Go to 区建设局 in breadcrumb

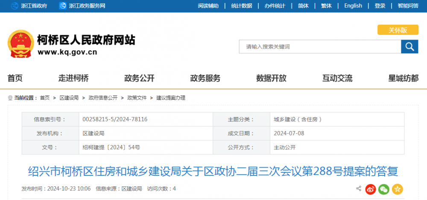click(69, 98)
